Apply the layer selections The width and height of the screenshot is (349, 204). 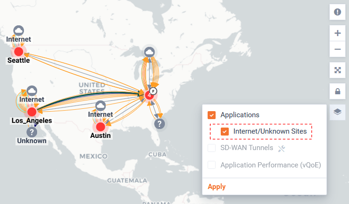pos(217,187)
